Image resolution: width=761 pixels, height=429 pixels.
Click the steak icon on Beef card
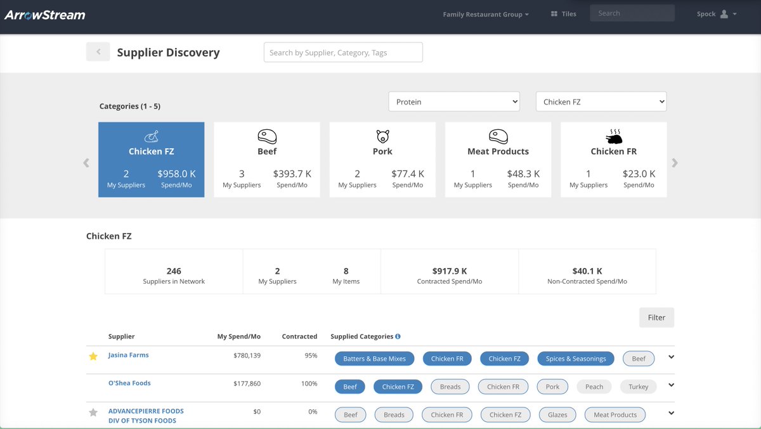coord(267,136)
